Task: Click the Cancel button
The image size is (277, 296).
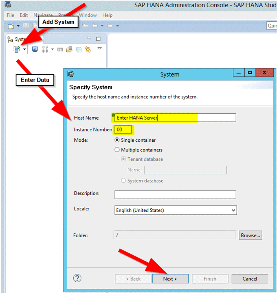Action: click(x=250, y=279)
